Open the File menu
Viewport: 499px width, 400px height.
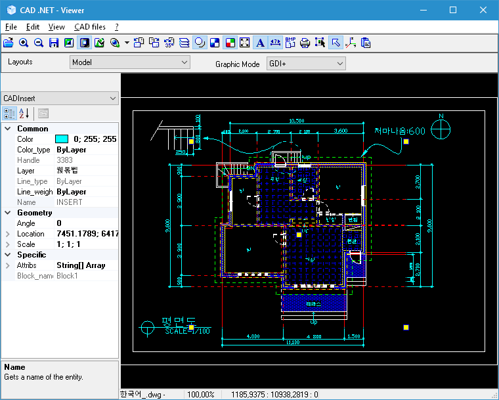click(11, 27)
